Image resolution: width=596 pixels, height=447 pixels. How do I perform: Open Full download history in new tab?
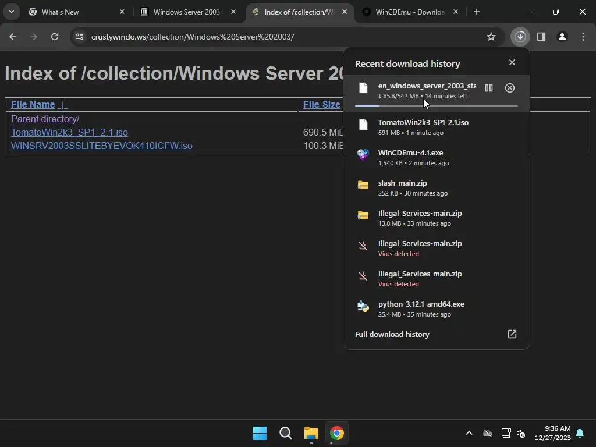click(x=512, y=334)
